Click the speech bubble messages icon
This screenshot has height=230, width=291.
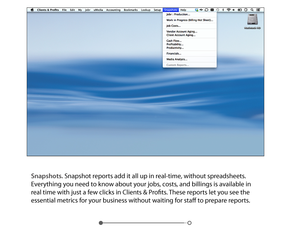[x=206, y=10]
